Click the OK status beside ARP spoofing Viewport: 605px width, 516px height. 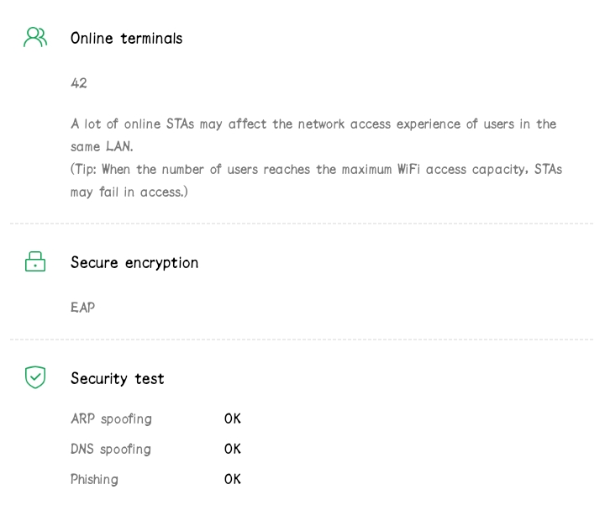[233, 419]
